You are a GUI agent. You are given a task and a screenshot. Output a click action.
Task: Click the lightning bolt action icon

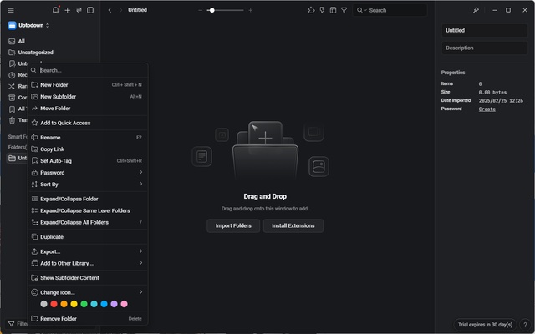[322, 10]
